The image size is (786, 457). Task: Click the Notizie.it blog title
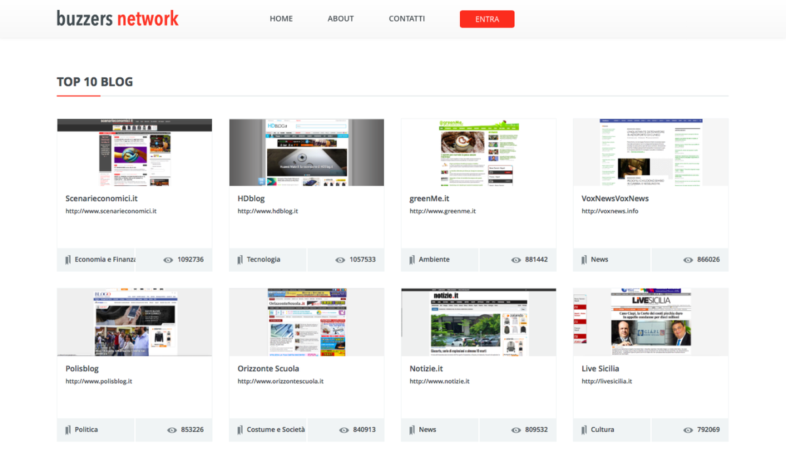(x=426, y=369)
